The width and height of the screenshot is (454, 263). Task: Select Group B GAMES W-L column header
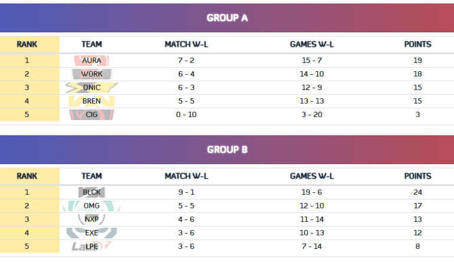[x=311, y=176]
